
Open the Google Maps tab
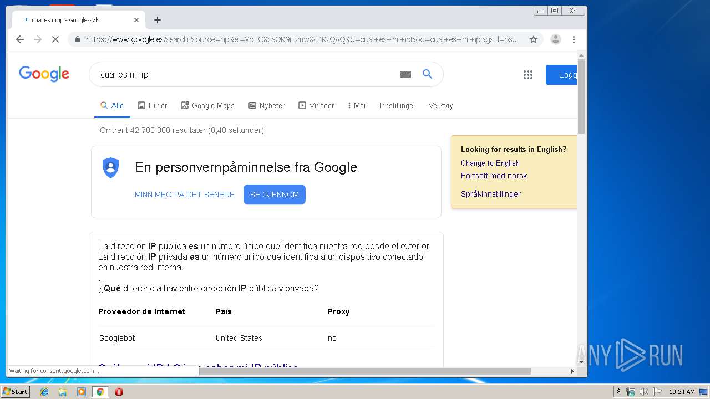pos(207,105)
